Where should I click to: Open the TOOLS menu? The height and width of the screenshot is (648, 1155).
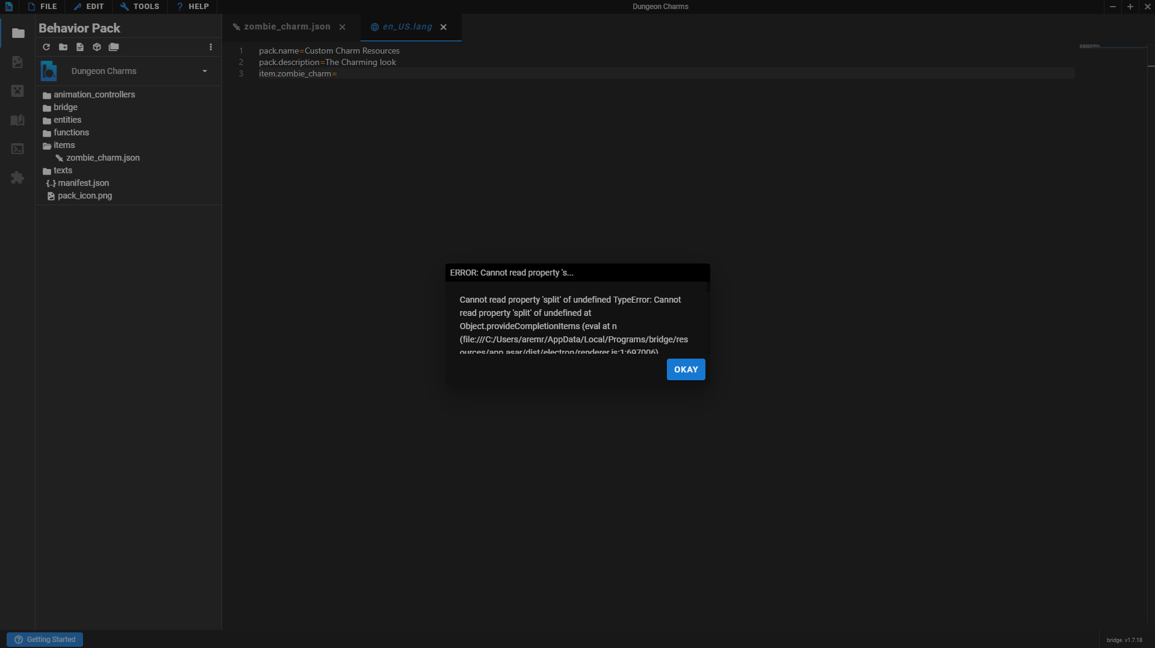(139, 7)
